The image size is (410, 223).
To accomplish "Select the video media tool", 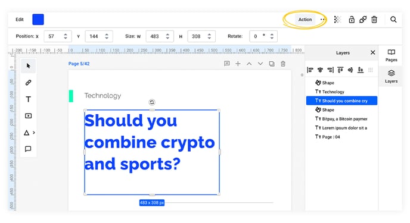I will tap(28, 116).
